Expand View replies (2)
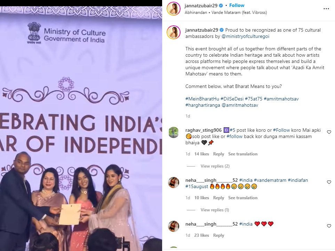335x251 pixels. pos(215,166)
